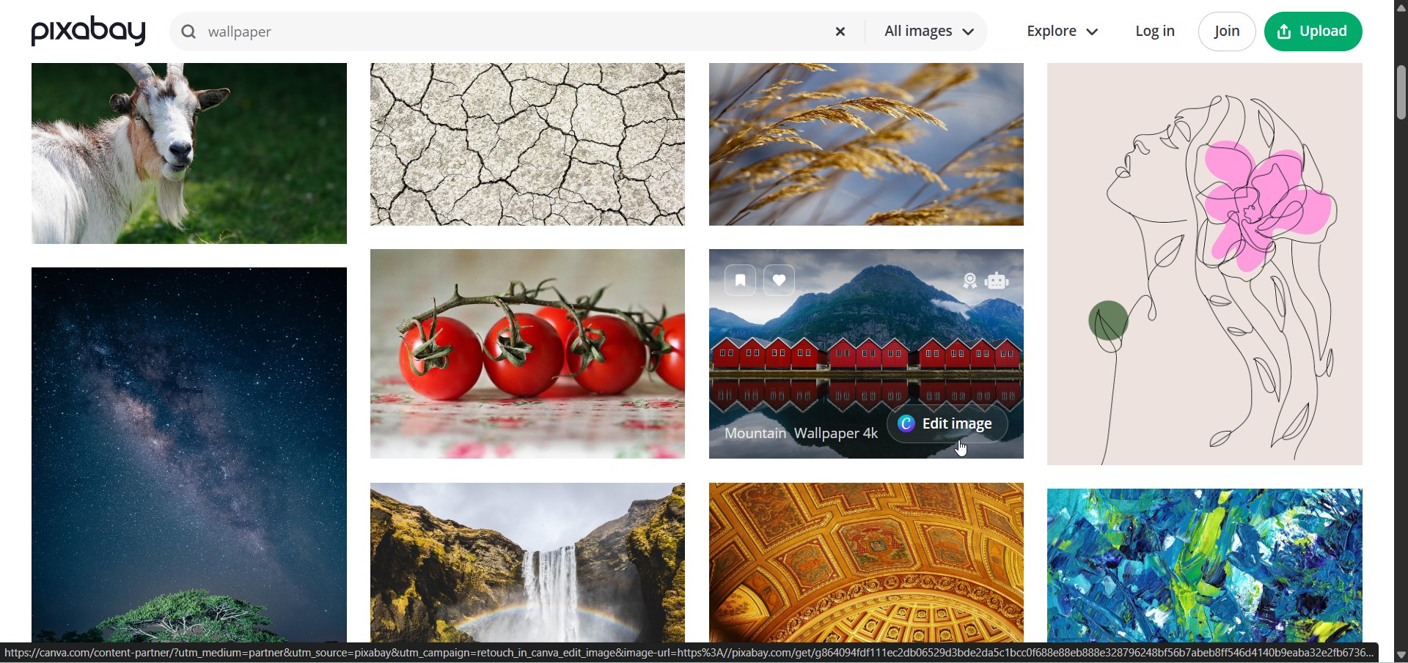Open the red tomatoes photo
Screen dimensions: 1408x663
coord(527,354)
